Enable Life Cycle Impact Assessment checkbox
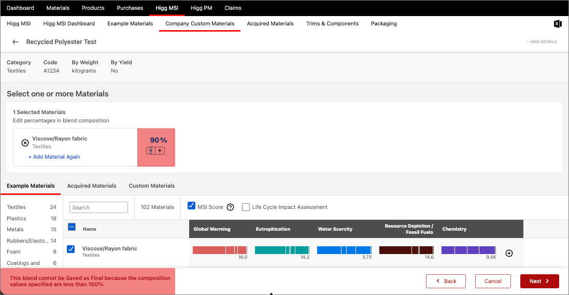 point(246,207)
